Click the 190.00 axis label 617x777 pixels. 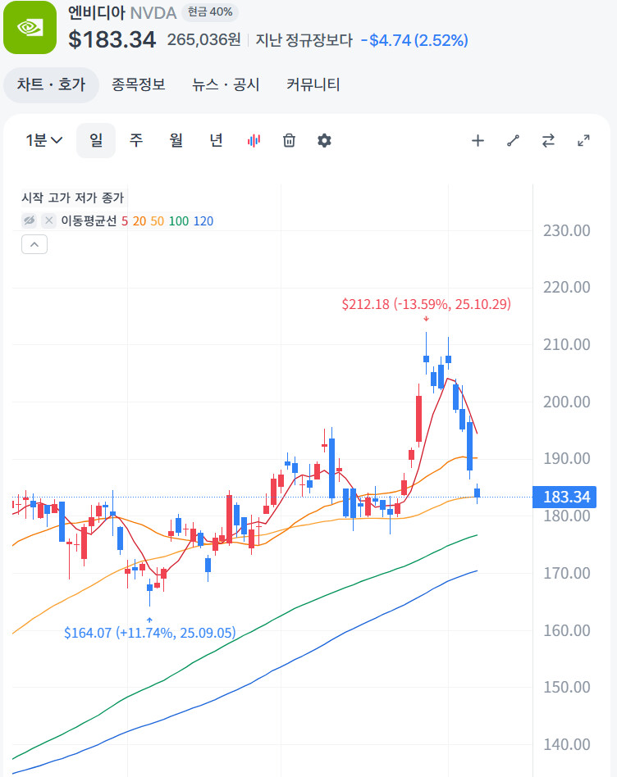coord(567,458)
